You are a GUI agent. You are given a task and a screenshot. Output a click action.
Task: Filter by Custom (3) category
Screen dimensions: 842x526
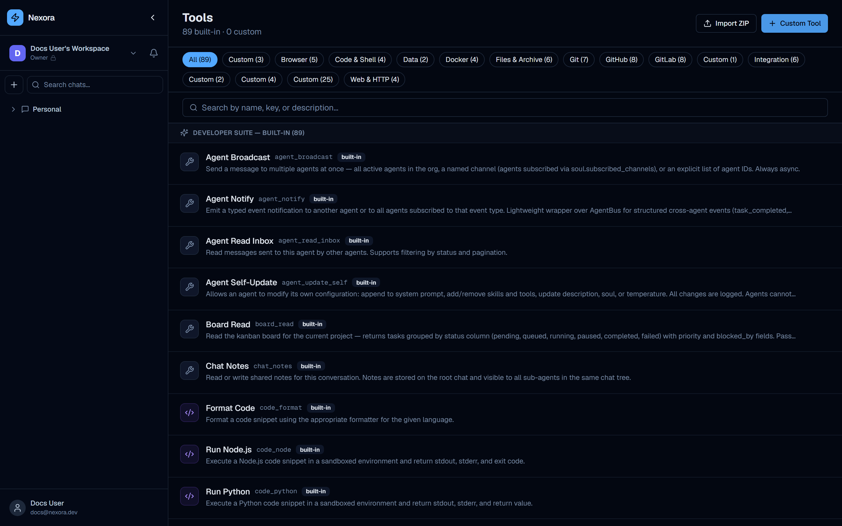(x=246, y=60)
